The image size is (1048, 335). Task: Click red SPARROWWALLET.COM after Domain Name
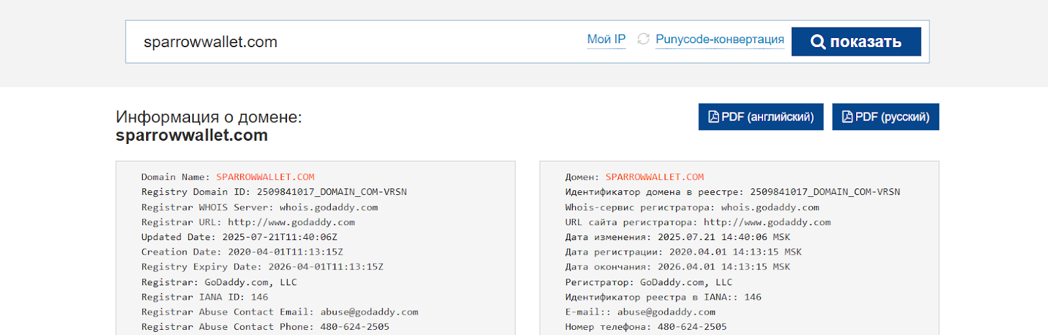[265, 177]
